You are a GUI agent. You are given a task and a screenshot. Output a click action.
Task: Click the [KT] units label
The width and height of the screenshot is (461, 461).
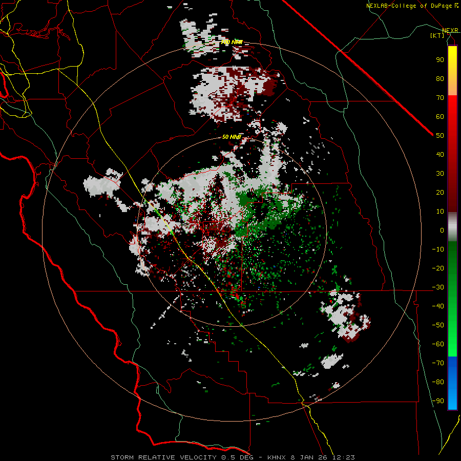(x=437, y=35)
